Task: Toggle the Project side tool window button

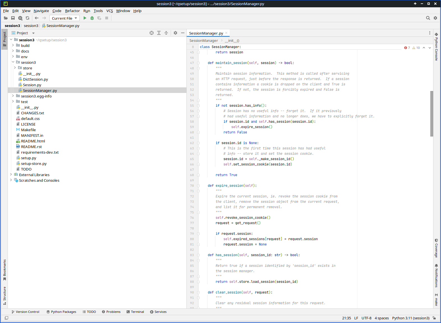Action: tap(4, 39)
